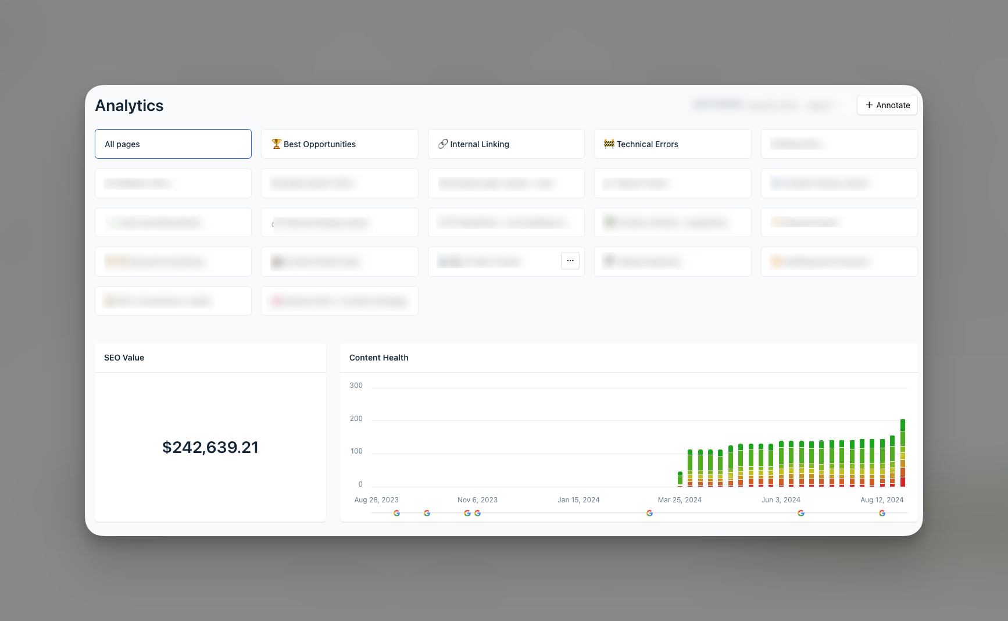Click the Aug 12, 2024 date label

[882, 500]
